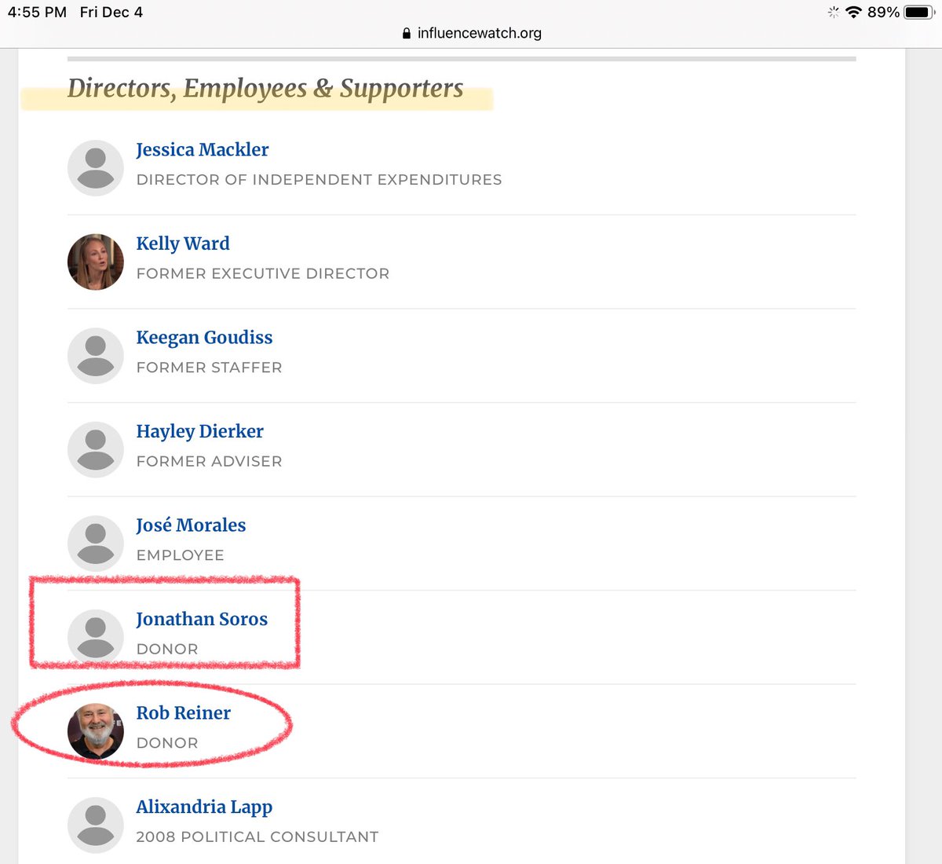Select 'DIRECTOR OF INDEPENDENT EXPENDITURES' text

[319, 180]
